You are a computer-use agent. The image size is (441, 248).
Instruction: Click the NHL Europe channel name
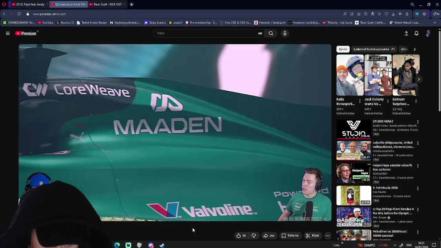(x=380, y=218)
